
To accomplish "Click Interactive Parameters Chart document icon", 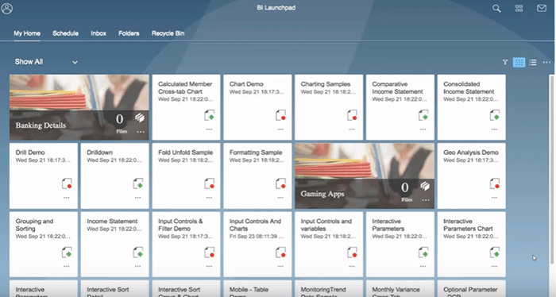I will tap(495, 253).
